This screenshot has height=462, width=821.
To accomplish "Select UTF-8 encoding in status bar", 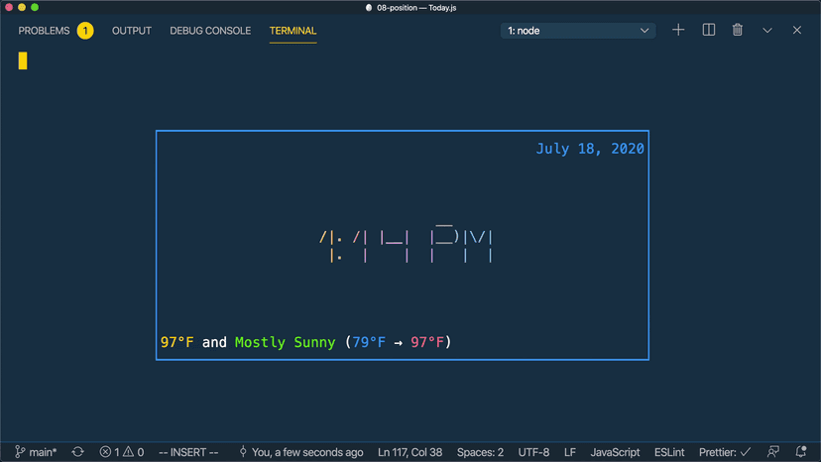I will [533, 452].
